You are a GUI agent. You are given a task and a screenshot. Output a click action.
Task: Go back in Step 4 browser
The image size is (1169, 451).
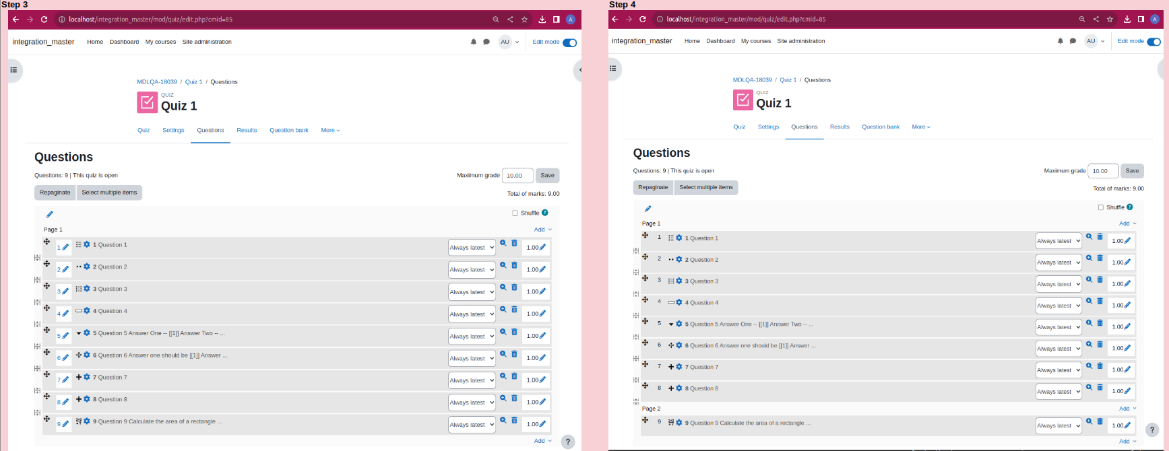(614, 20)
